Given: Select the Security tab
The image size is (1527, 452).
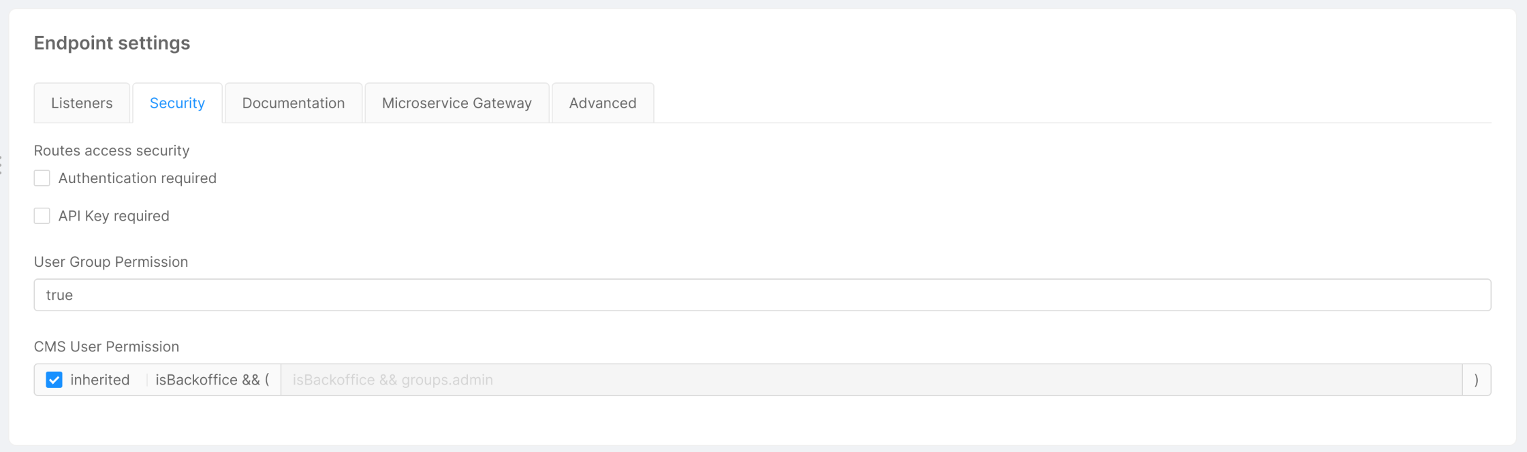Looking at the screenshot, I should click(x=177, y=103).
